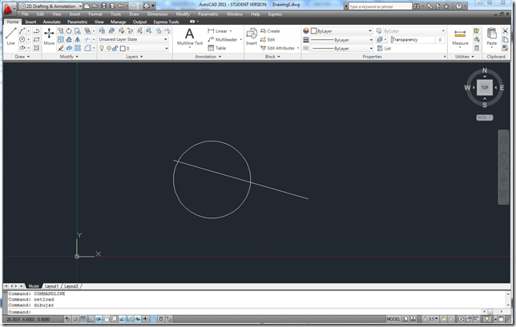Activate the Move tool
Screen dimensions: 516x327
coord(49,36)
